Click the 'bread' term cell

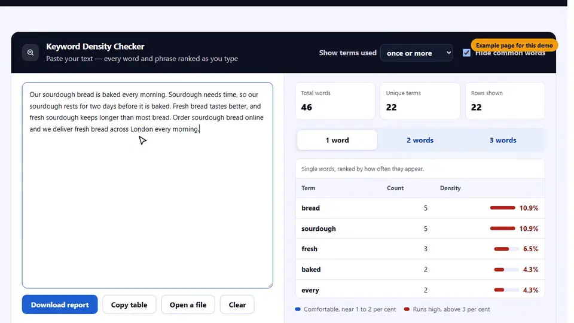(310, 208)
